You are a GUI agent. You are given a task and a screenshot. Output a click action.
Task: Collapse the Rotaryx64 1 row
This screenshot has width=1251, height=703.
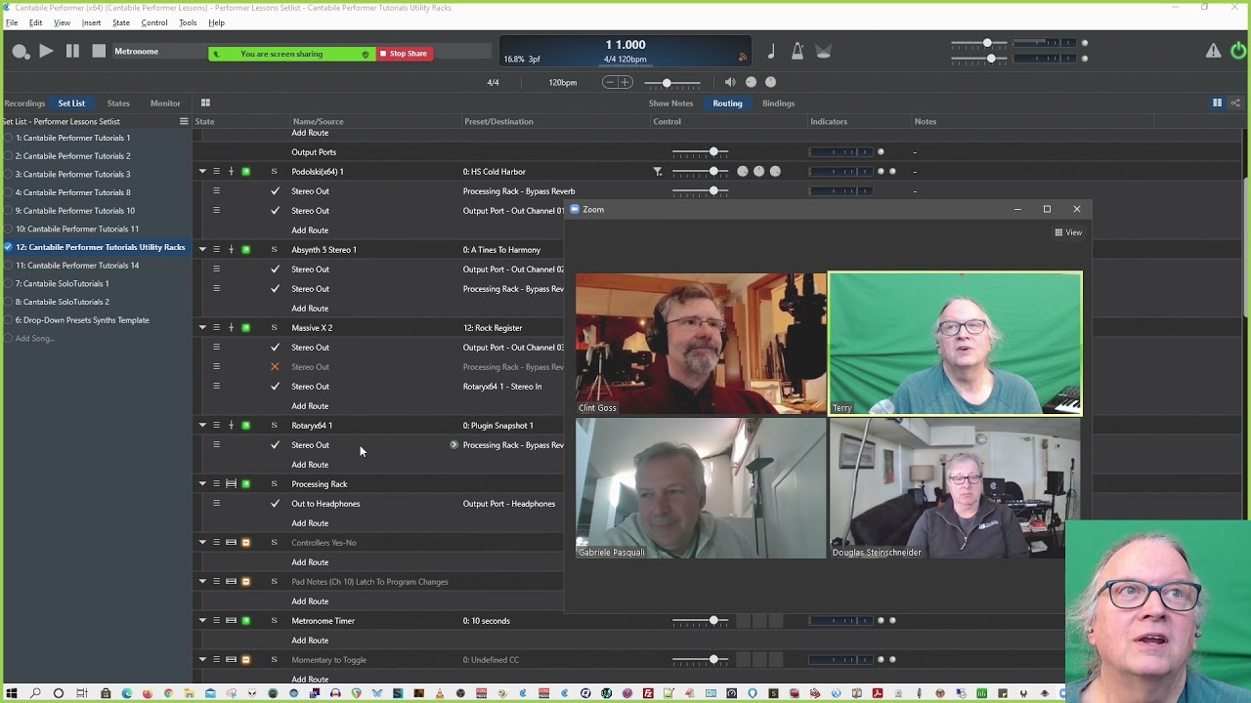[x=202, y=426]
